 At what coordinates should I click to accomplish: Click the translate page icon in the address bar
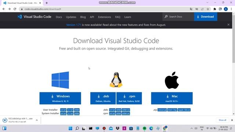[191, 9]
